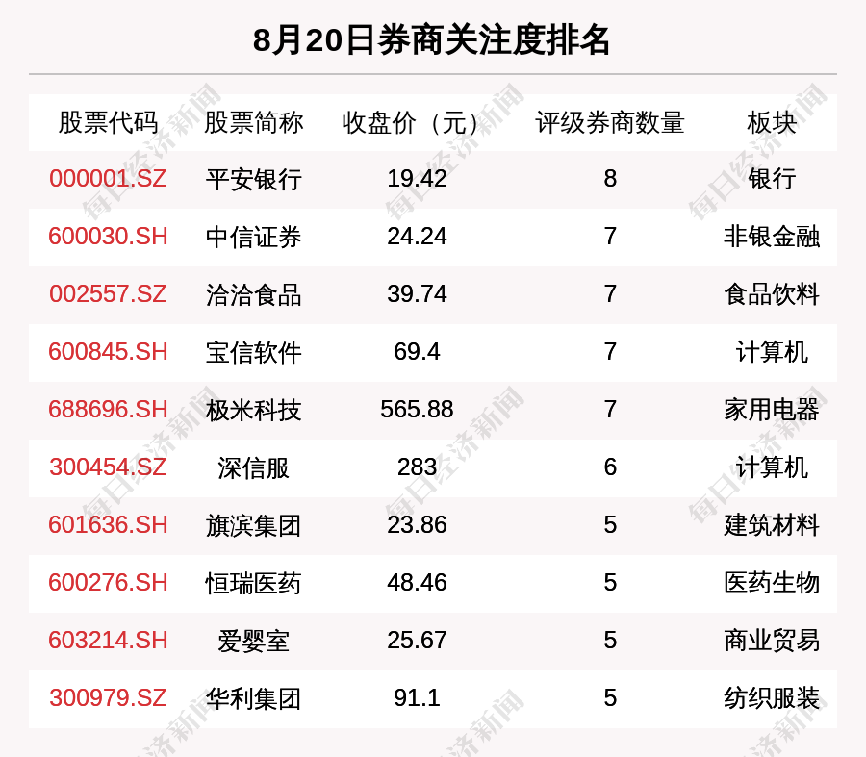Click stock code 300979.SZ

(108, 698)
